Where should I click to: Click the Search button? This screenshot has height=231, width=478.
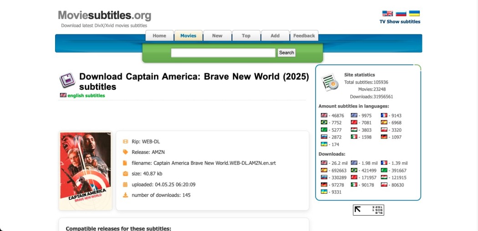286,53
